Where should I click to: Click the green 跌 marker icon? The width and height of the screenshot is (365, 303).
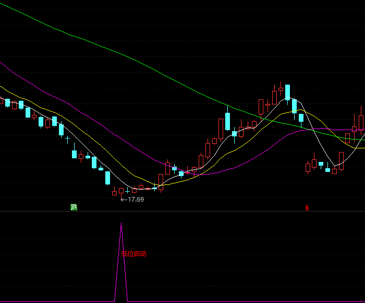click(74, 207)
